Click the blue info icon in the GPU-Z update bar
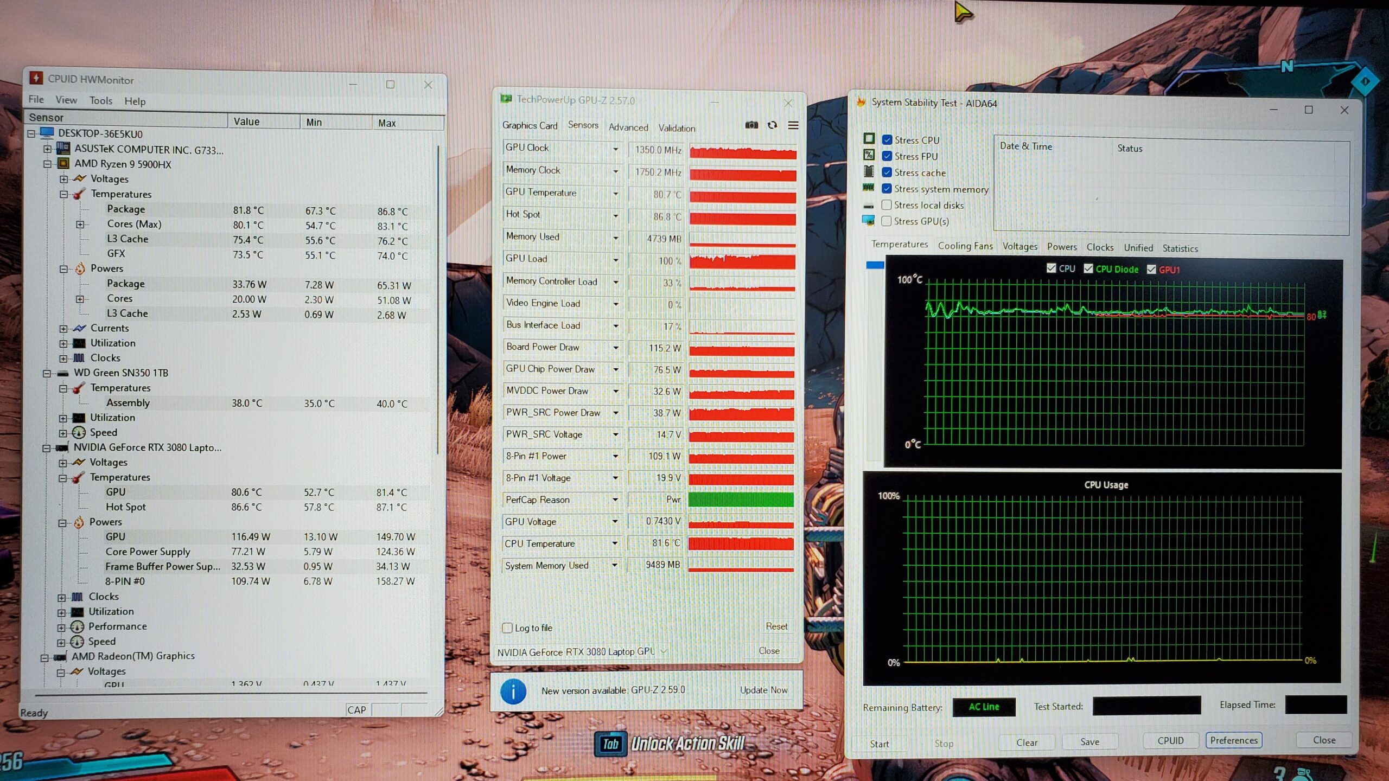This screenshot has height=781, width=1389. (513, 691)
